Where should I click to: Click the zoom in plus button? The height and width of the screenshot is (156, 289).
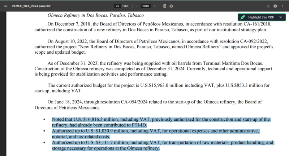155,6
